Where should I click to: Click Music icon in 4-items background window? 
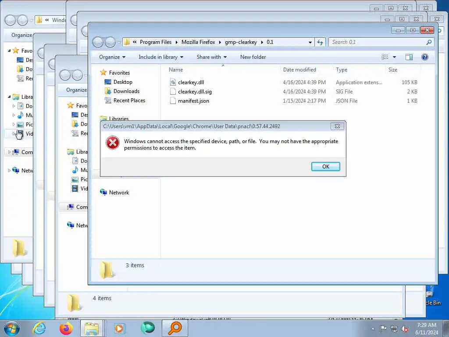pyautogui.click(x=75, y=170)
